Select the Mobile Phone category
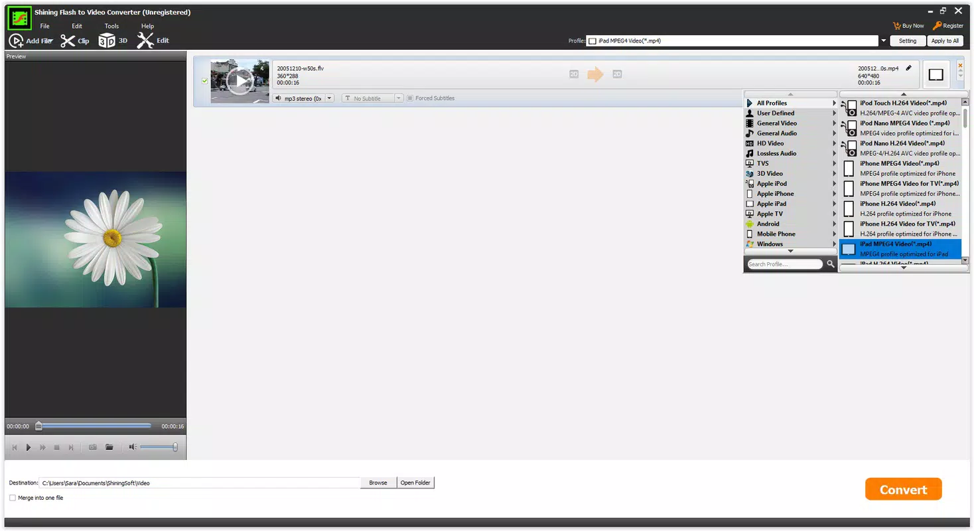 (790, 234)
